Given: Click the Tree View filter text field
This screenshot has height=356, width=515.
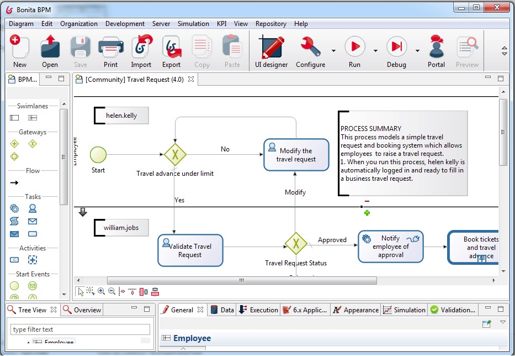Looking at the screenshot, I should pyautogui.click(x=80, y=329).
